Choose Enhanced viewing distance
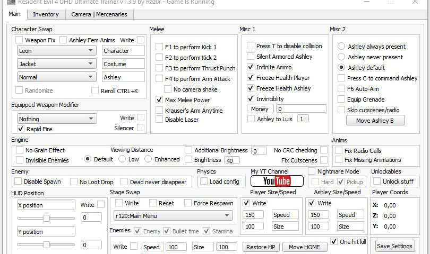Screen dimensions: 430x254 [x=148, y=159]
